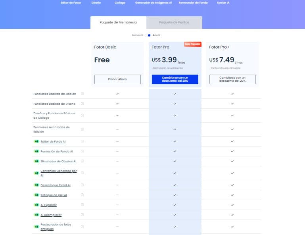Click Fotor Pro 20% discount button

(x=175, y=79)
